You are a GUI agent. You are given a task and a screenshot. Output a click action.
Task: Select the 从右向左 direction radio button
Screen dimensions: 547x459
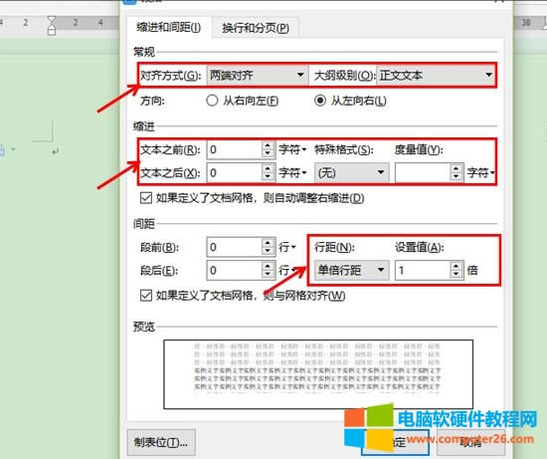[x=212, y=101]
